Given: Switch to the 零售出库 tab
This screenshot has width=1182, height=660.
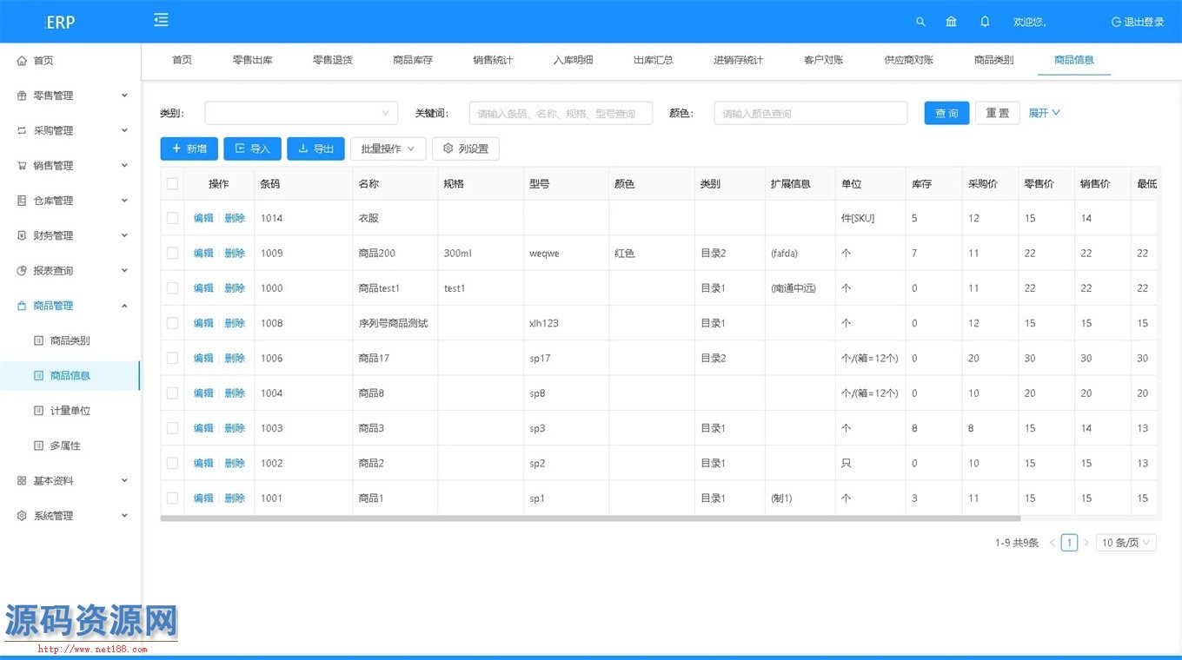Looking at the screenshot, I should [252, 60].
